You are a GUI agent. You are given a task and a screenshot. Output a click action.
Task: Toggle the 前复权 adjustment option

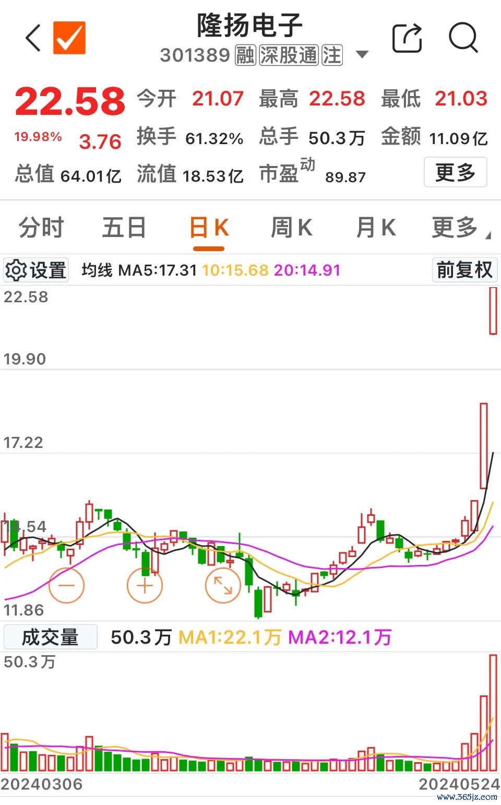(x=464, y=270)
